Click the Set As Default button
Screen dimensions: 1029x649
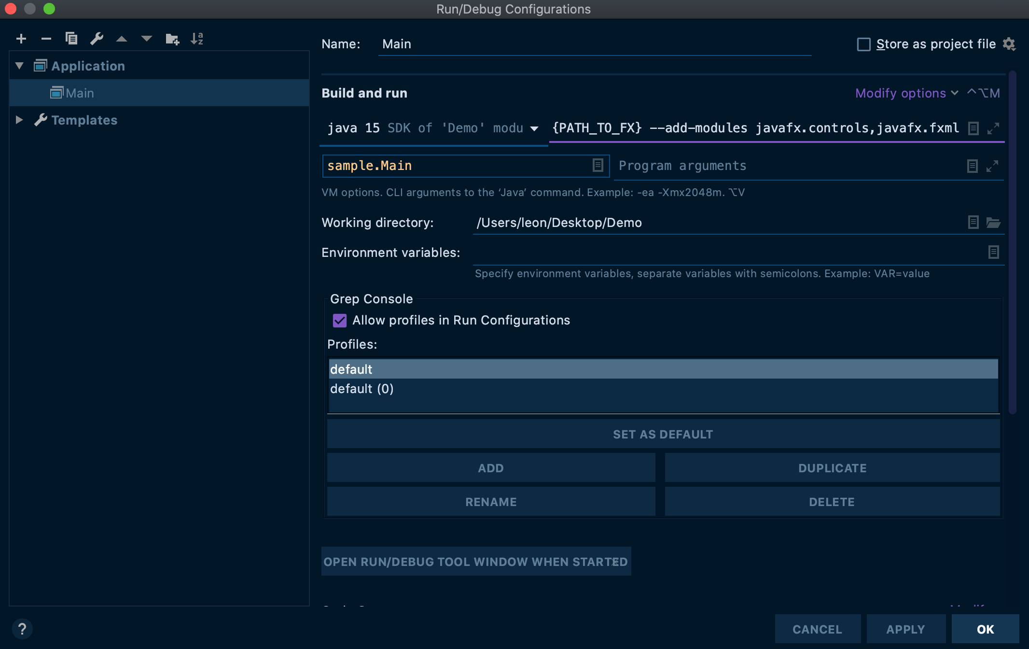pos(663,434)
